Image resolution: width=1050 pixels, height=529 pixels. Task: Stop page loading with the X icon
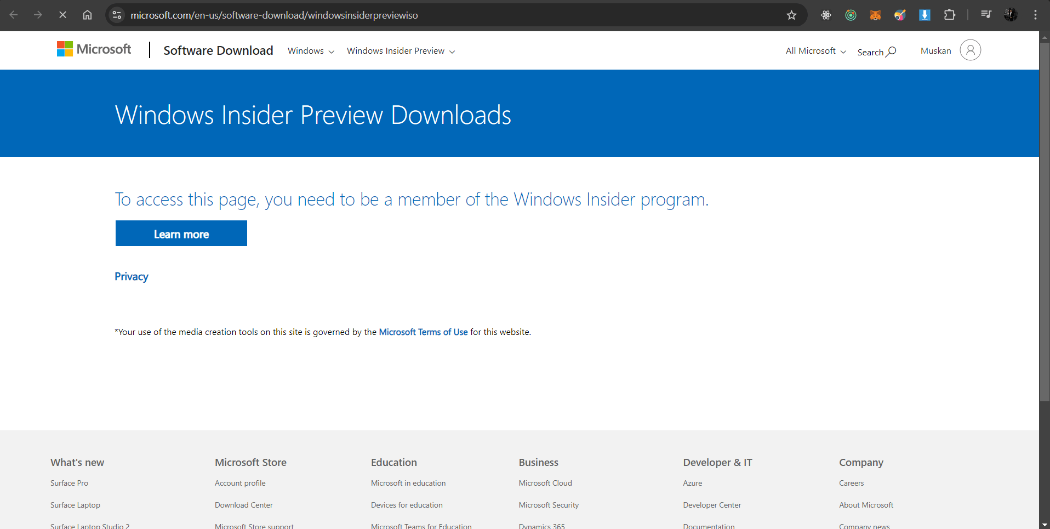pyautogui.click(x=62, y=15)
